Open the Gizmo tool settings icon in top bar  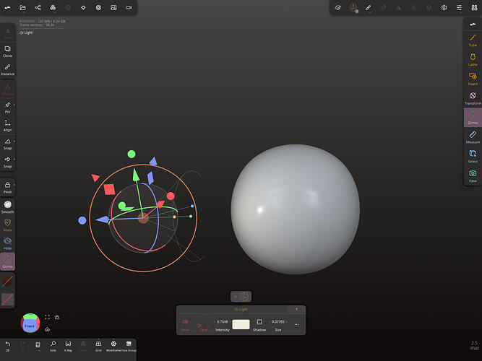tap(353, 8)
